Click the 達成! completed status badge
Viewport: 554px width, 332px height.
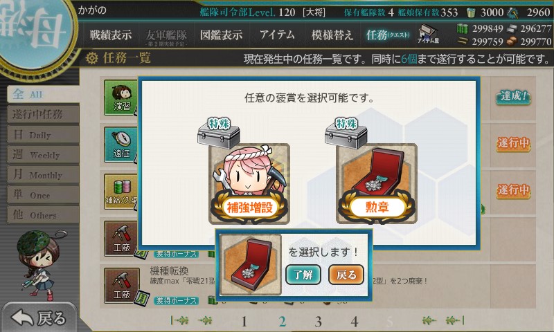(513, 96)
